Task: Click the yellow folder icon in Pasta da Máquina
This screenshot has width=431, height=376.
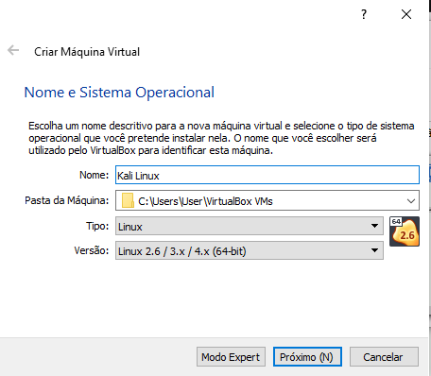Action: coord(128,200)
